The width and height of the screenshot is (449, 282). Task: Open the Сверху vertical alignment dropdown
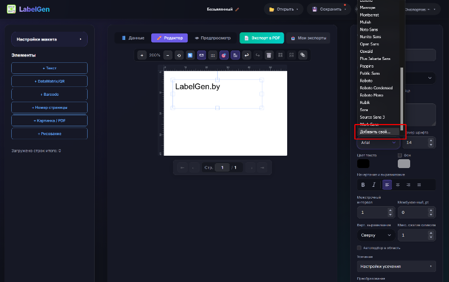(376, 235)
